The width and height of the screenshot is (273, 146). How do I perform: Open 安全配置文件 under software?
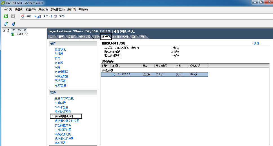pyautogui.click(x=63, y=125)
